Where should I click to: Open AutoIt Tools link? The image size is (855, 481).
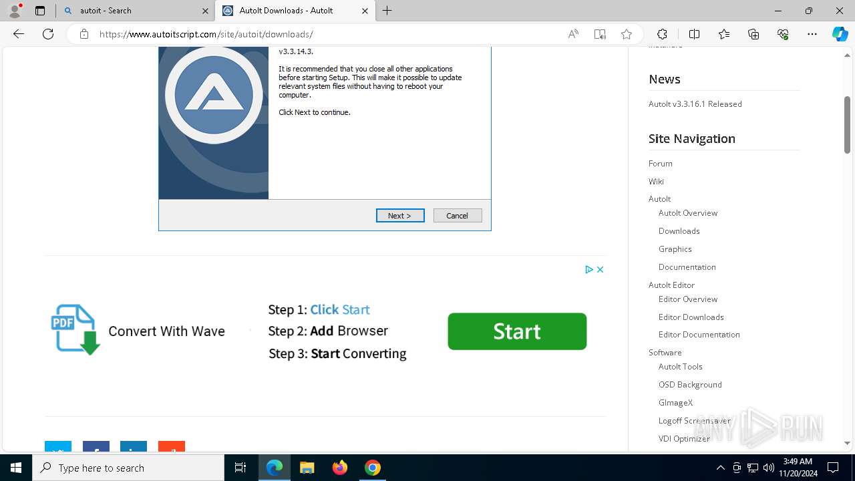click(680, 366)
